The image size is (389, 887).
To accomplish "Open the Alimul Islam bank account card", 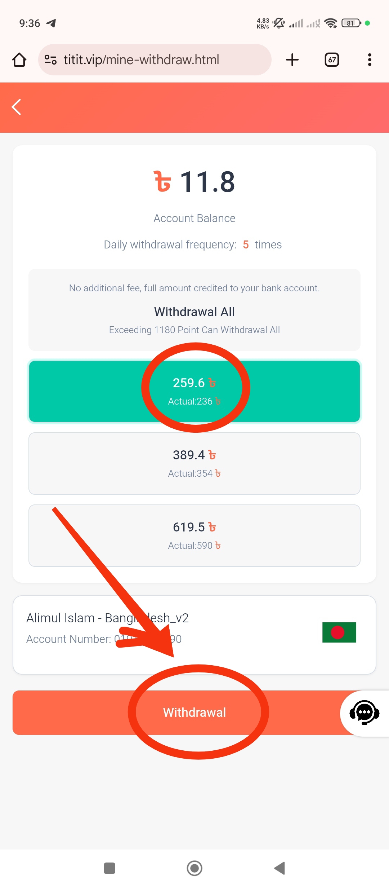I will click(194, 635).
